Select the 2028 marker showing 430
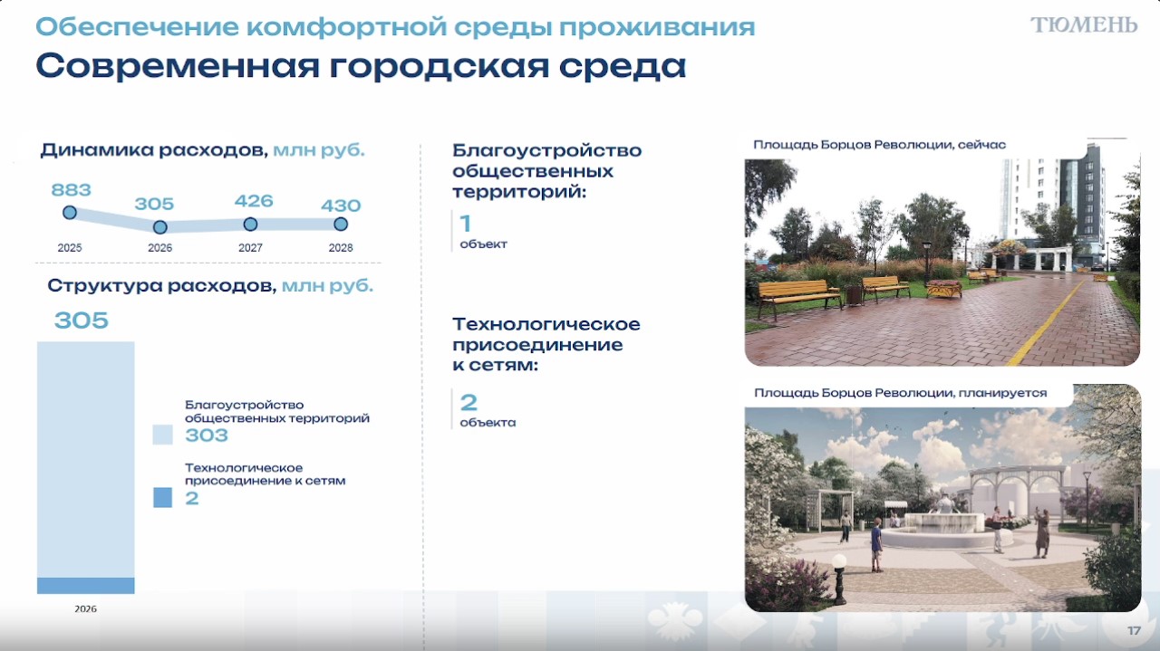The width and height of the screenshot is (1160, 651). click(341, 224)
